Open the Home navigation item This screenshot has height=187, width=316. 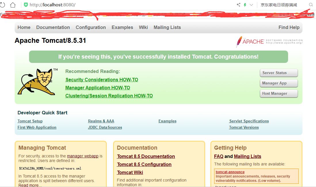24,27
